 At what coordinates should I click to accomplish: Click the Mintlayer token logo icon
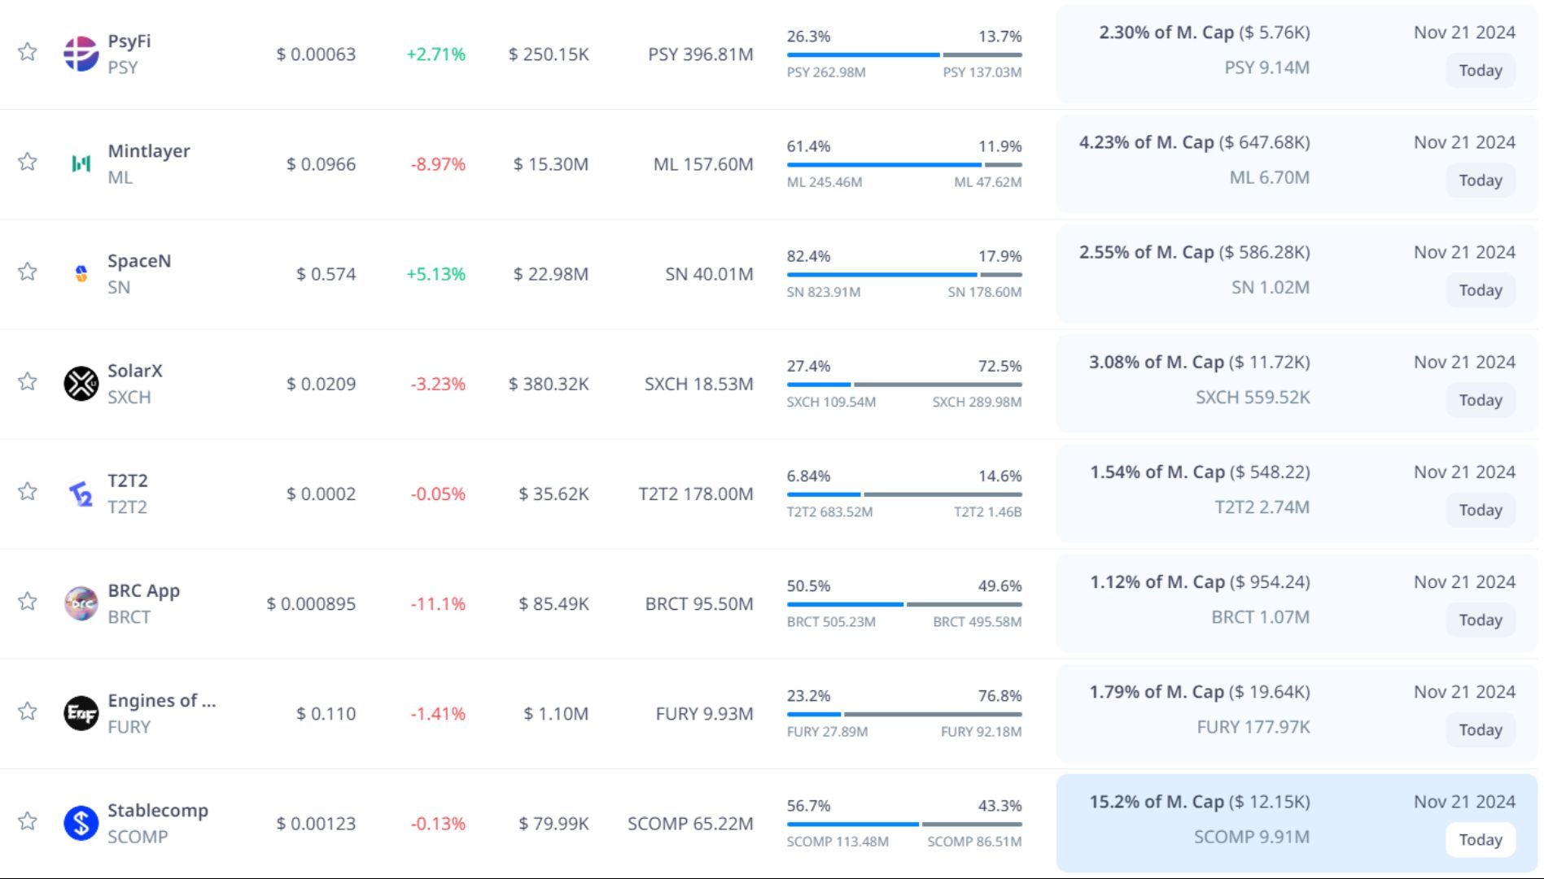[x=81, y=164]
